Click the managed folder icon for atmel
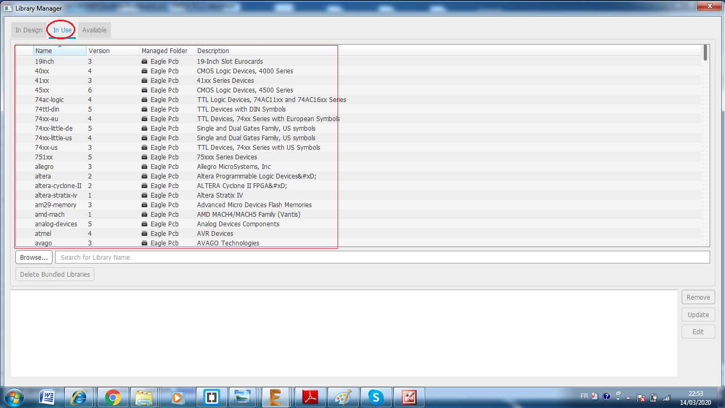 tap(144, 234)
